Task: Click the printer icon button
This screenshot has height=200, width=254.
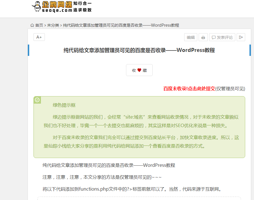Action: [203, 37]
